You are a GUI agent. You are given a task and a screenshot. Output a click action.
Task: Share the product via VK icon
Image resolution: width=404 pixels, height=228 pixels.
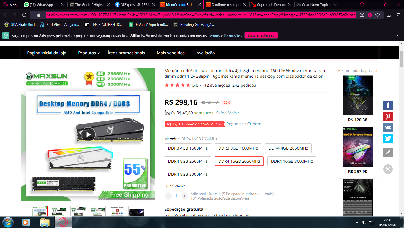click(388, 127)
